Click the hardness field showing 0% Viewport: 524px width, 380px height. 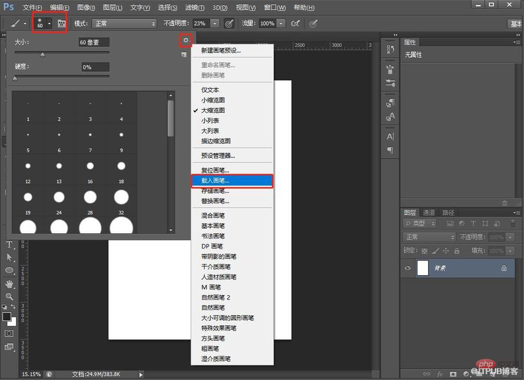click(x=95, y=67)
